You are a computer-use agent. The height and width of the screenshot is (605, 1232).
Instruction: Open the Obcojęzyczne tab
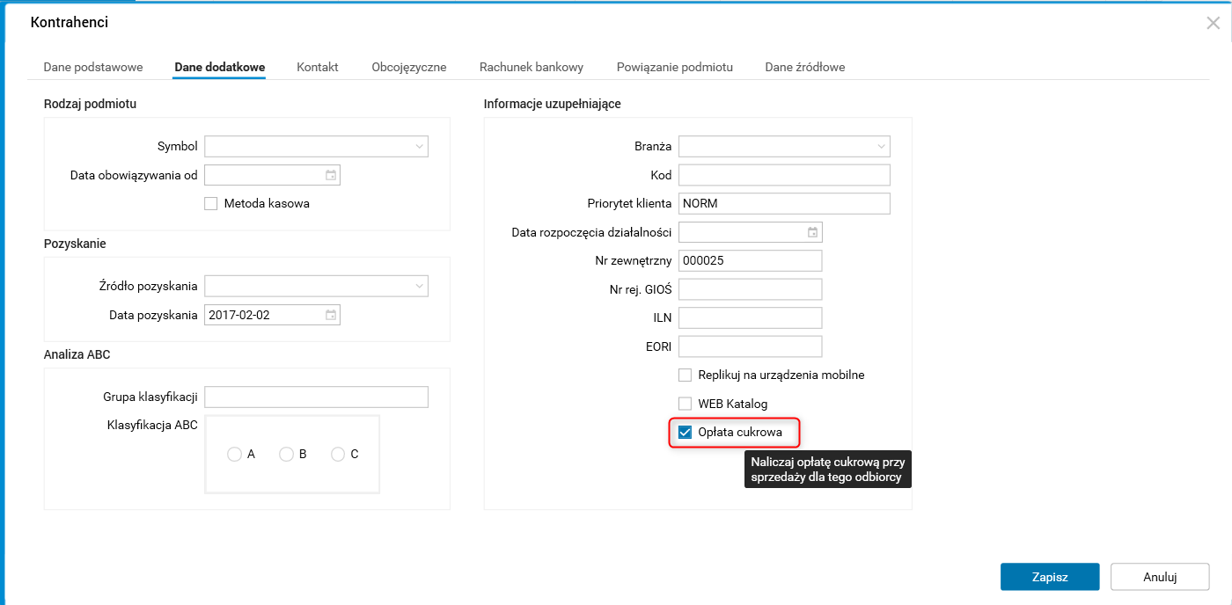coord(409,67)
